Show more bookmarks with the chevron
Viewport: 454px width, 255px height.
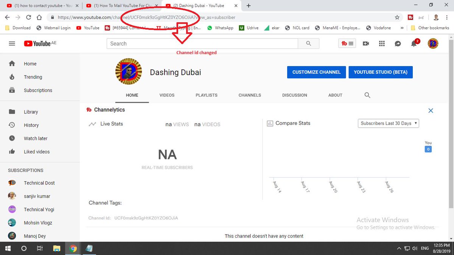(401, 28)
